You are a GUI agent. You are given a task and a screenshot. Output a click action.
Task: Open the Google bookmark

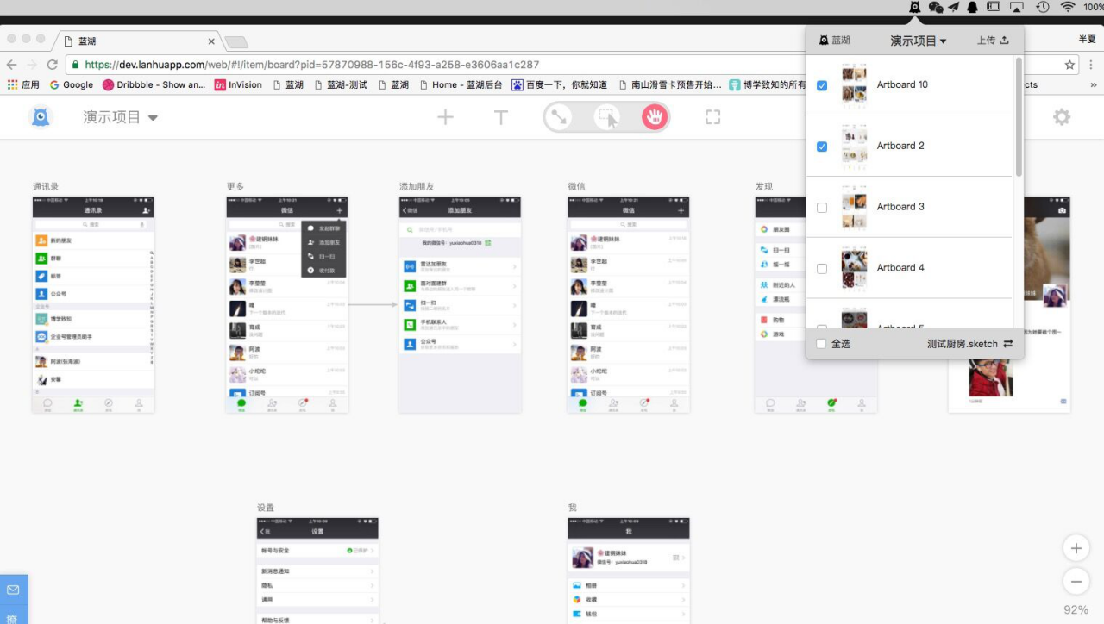point(72,84)
